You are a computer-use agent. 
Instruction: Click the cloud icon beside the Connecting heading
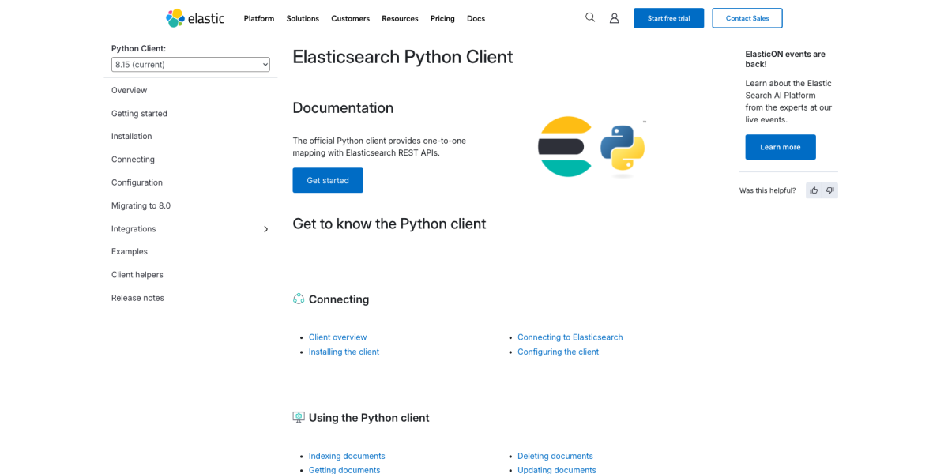[299, 299]
